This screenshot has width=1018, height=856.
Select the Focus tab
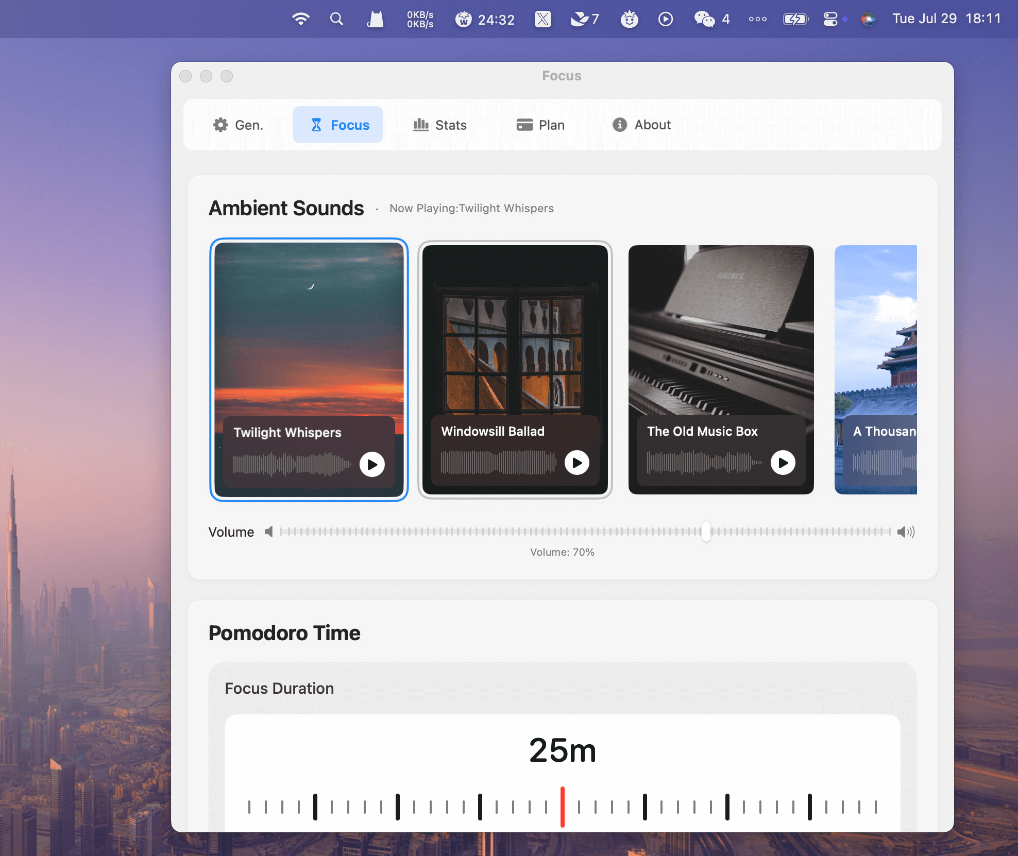coord(338,125)
